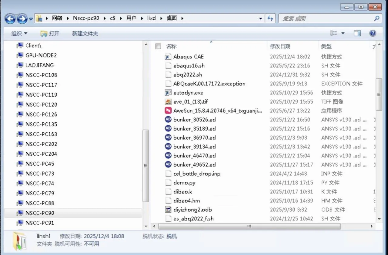Select the AweSun installer application icon

tap(168, 111)
